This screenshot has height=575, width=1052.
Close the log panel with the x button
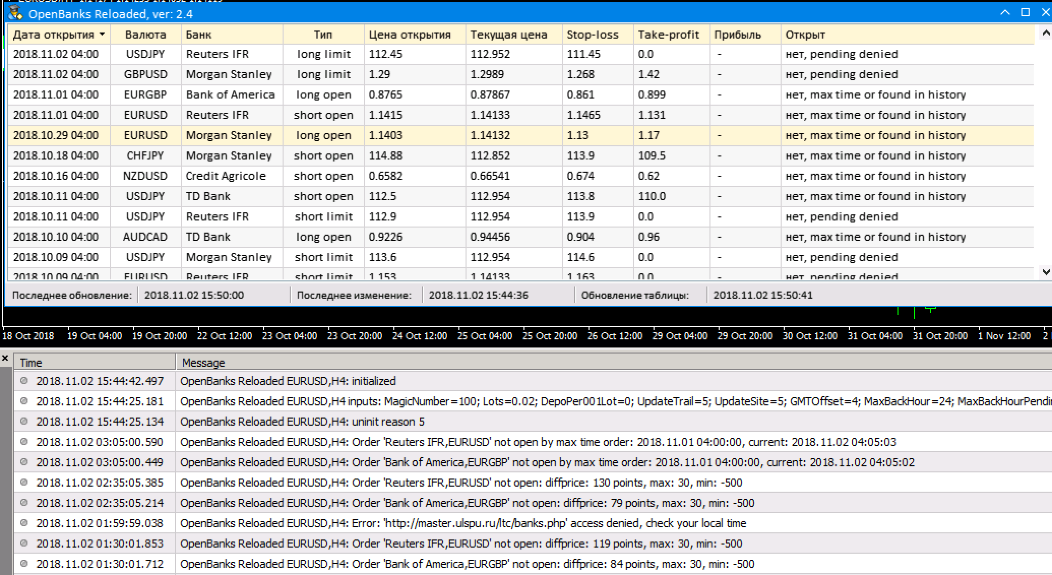[x=5, y=359]
